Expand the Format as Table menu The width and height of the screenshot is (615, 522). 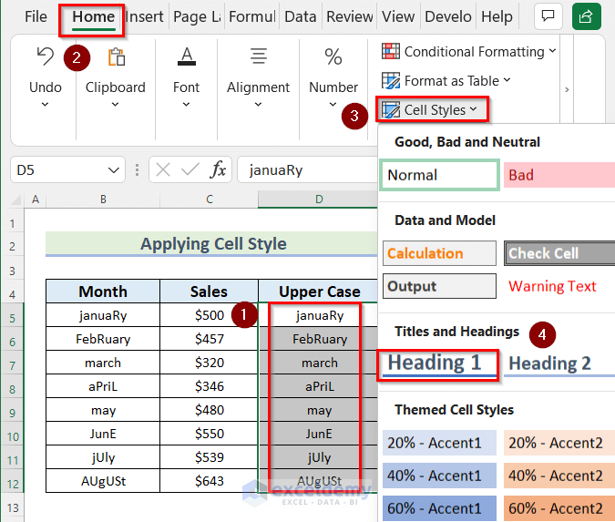[x=446, y=80]
